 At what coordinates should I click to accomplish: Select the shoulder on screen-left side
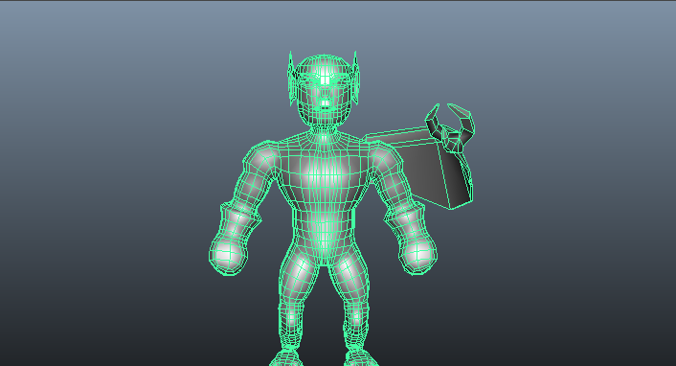(x=259, y=159)
